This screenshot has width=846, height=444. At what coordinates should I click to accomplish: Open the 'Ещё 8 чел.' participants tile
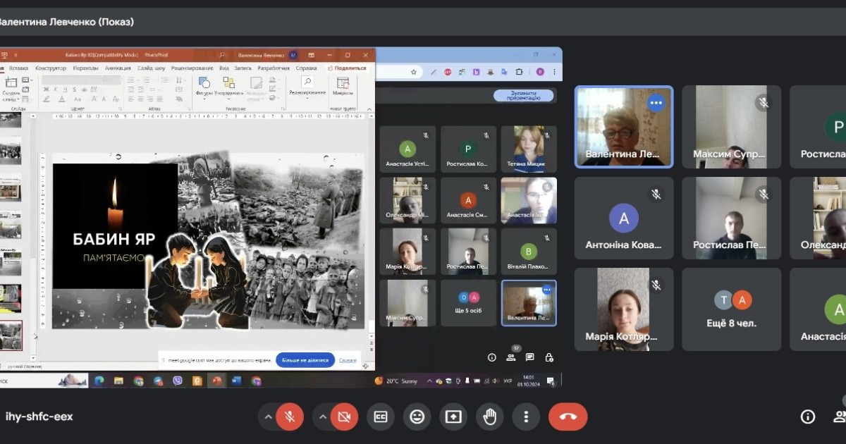coord(731,309)
